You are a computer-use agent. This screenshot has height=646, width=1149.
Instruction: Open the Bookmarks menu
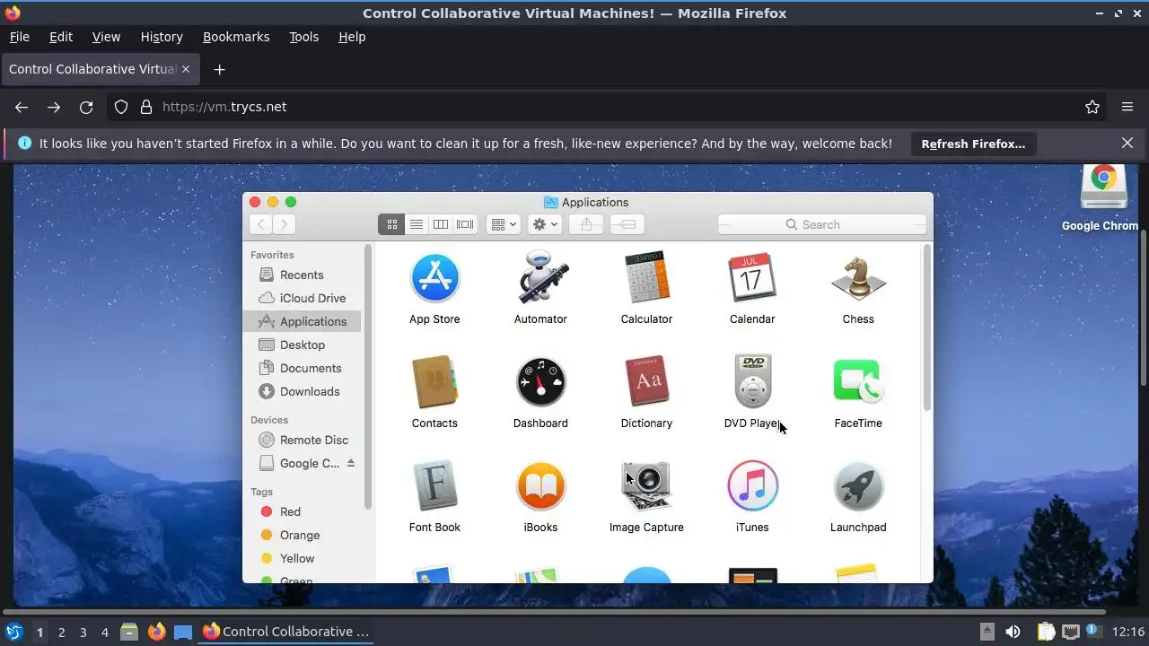click(x=236, y=37)
